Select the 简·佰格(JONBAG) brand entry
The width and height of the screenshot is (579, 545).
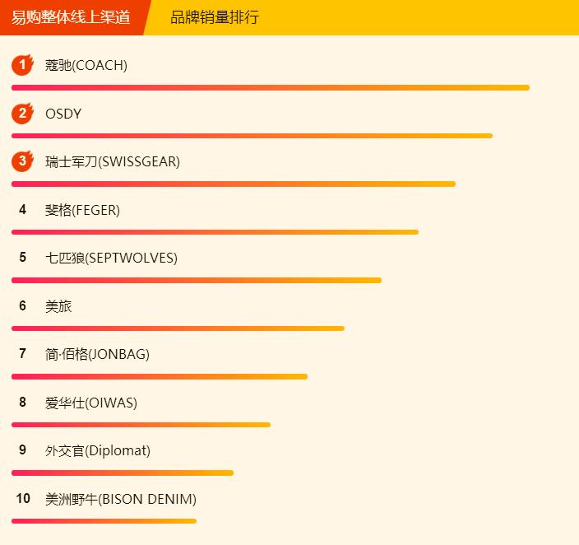pos(97,355)
